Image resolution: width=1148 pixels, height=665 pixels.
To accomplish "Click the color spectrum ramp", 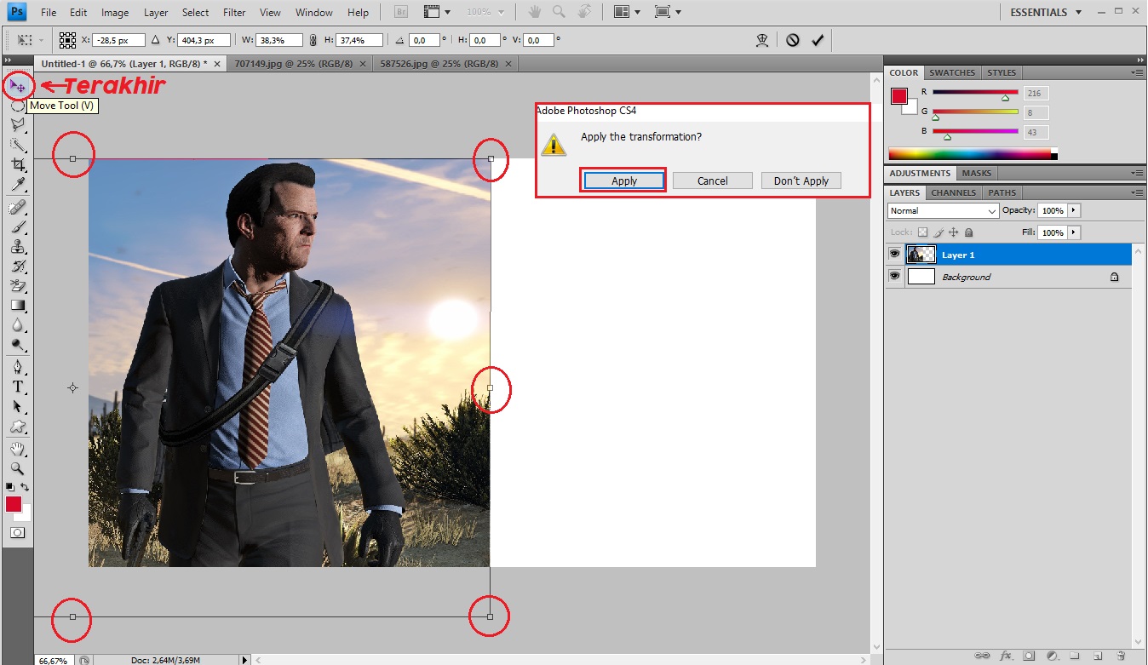I will pos(973,154).
